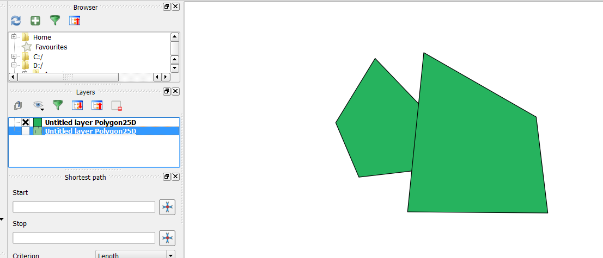Uncheck visibility of first Polygon25D layer
The width and height of the screenshot is (603, 258).
coord(26,122)
